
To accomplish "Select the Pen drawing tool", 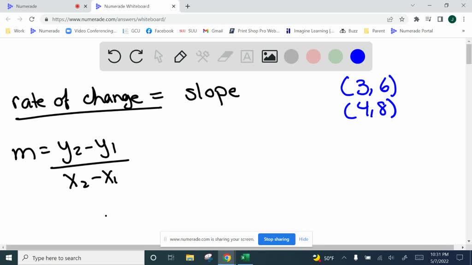I will (x=180, y=56).
